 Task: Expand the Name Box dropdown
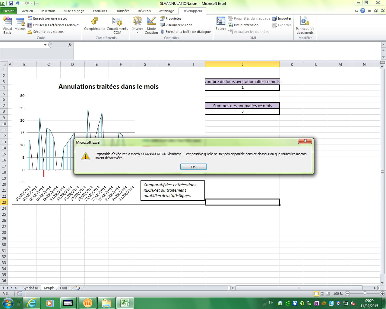[45, 45]
